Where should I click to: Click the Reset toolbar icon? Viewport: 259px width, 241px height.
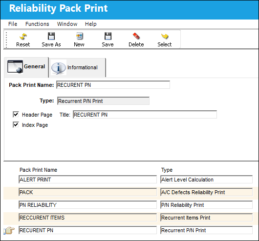[23, 37]
